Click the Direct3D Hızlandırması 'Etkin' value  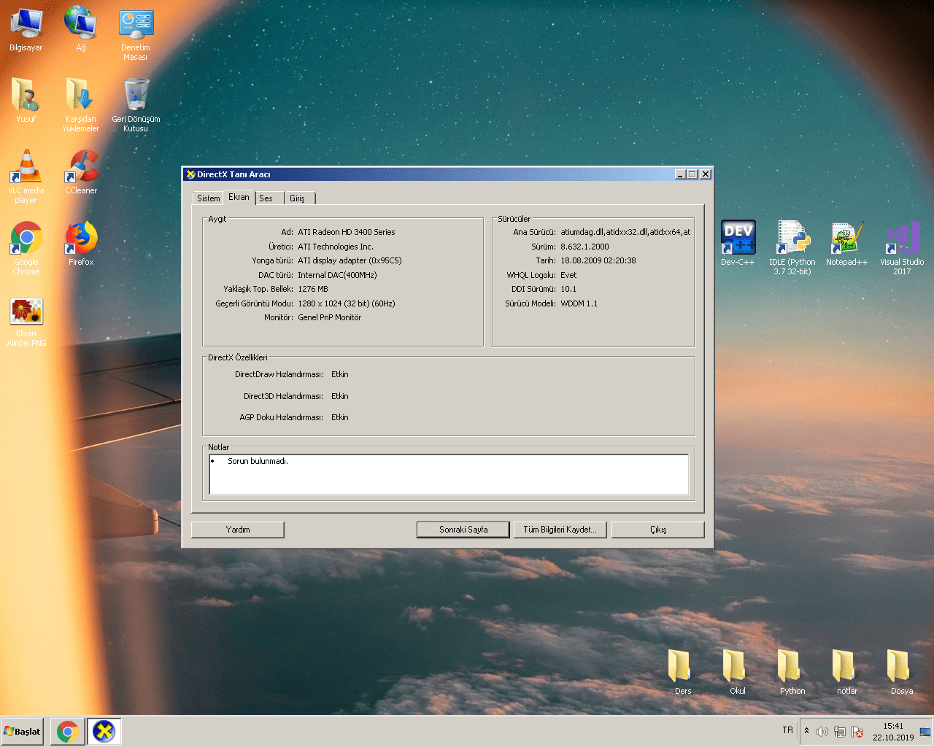[340, 396]
